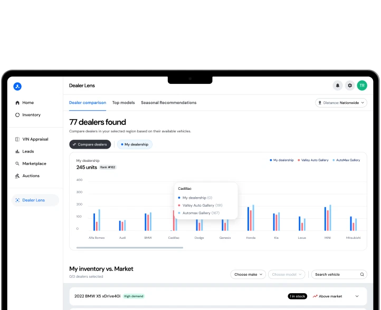
Task: Click the BMW axis label
Action: (x=148, y=238)
